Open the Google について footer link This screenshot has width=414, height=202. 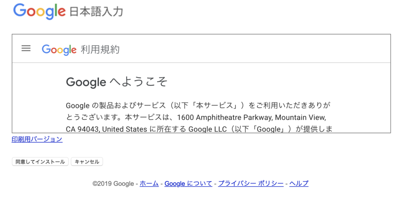tap(188, 183)
